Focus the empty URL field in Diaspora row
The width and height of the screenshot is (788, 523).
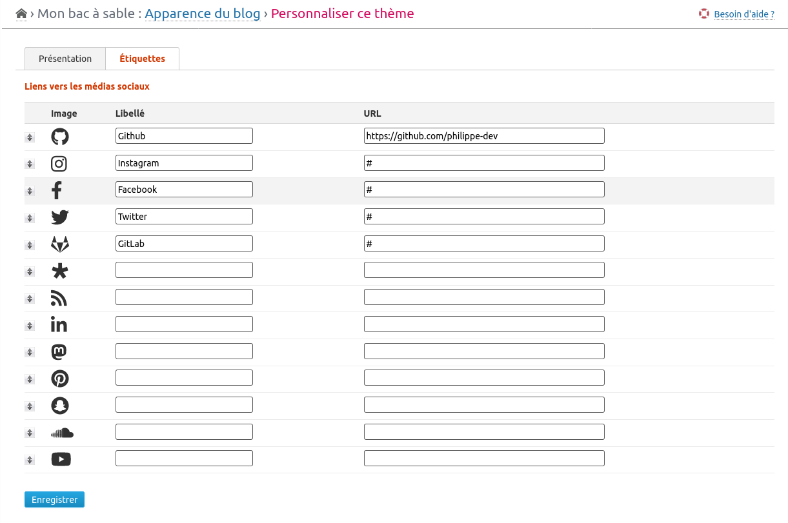(484, 270)
